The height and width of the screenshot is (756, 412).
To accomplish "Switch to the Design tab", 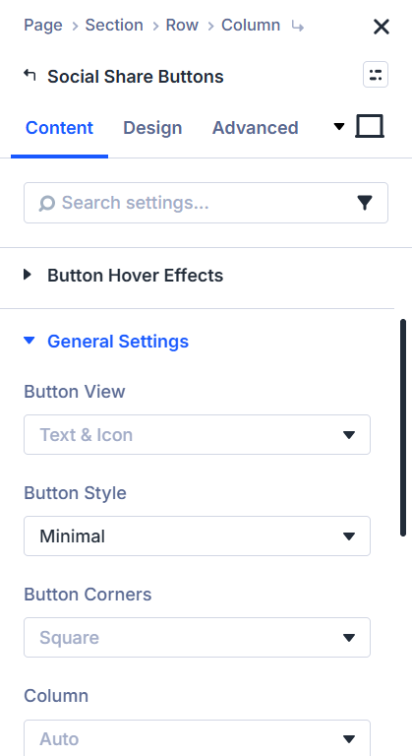I will click(x=152, y=128).
